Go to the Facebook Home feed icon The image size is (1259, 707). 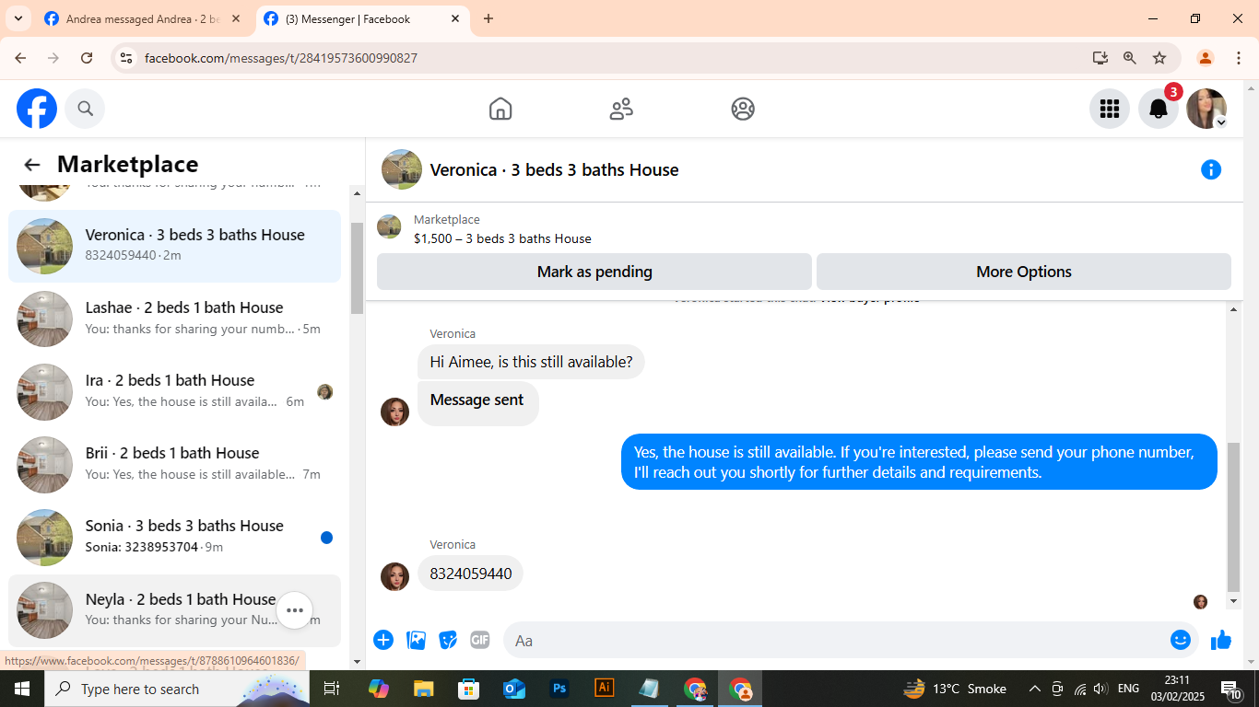pos(500,109)
